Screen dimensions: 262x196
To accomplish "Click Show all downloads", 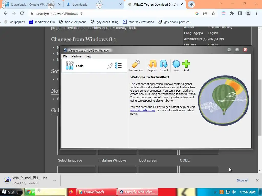I will coord(243,180).
